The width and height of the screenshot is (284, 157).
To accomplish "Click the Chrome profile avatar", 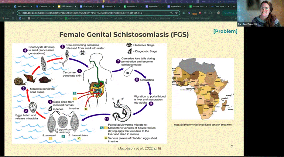I will pos(219,13).
